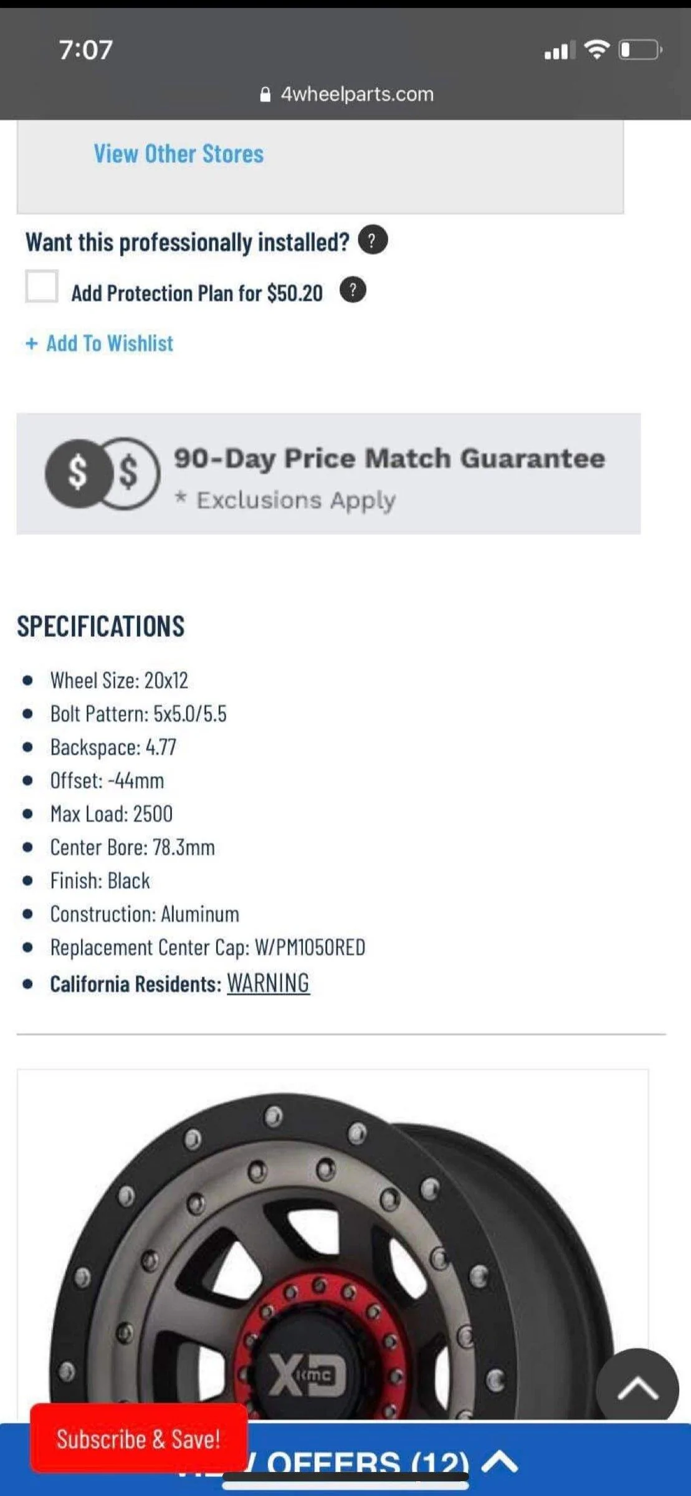Click the plus icon before Add To Wishlist
691x1496 pixels.
(x=32, y=343)
